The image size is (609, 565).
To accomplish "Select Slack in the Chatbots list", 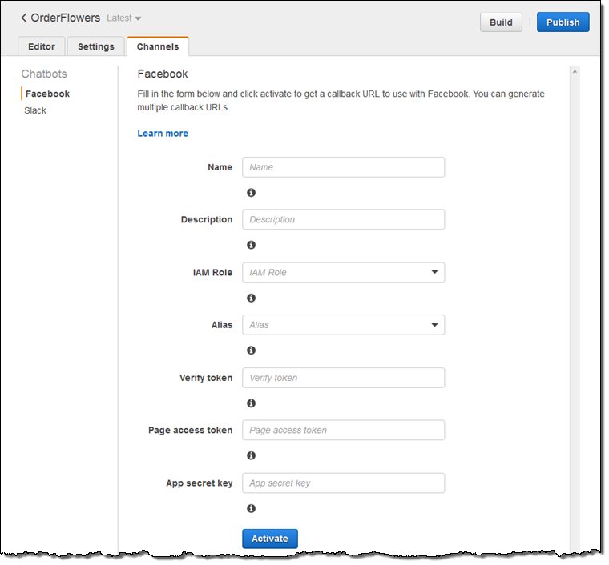I will click(35, 110).
